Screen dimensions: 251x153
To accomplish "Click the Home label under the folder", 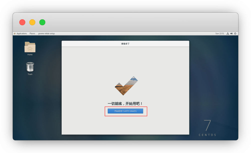I will click(30, 55).
